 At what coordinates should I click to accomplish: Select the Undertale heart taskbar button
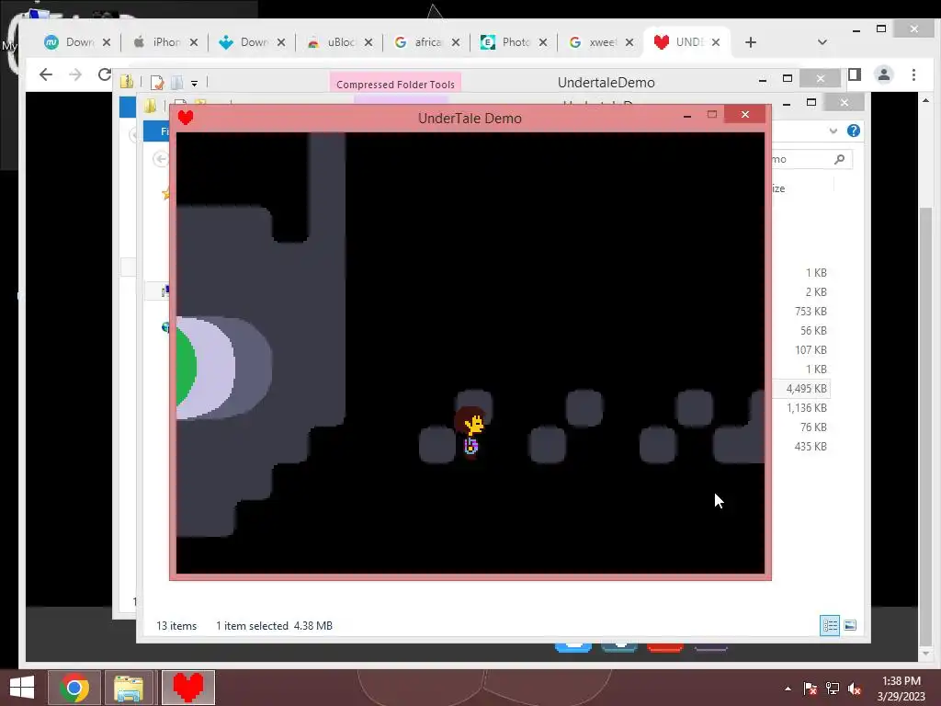tap(187, 688)
